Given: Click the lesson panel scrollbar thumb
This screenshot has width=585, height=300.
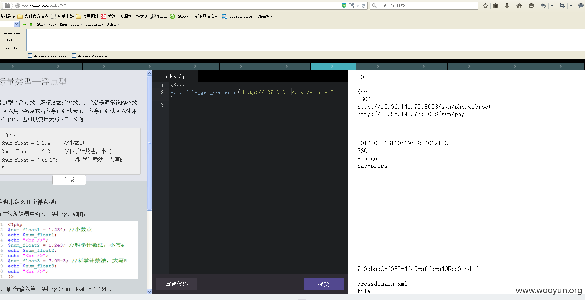Looking at the screenshot, I should click(150, 142).
